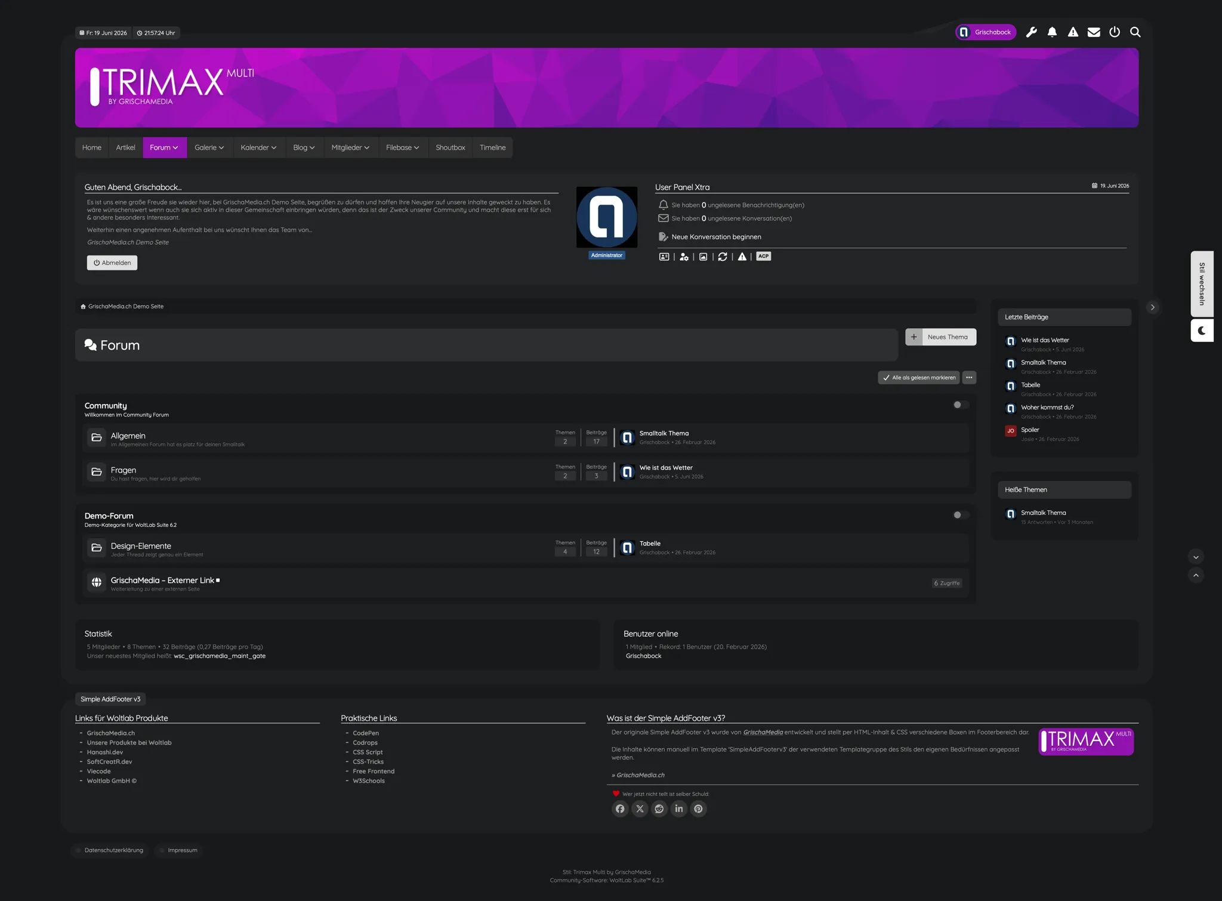Click the warning triangle icon in User Panel Xtra

click(x=742, y=257)
